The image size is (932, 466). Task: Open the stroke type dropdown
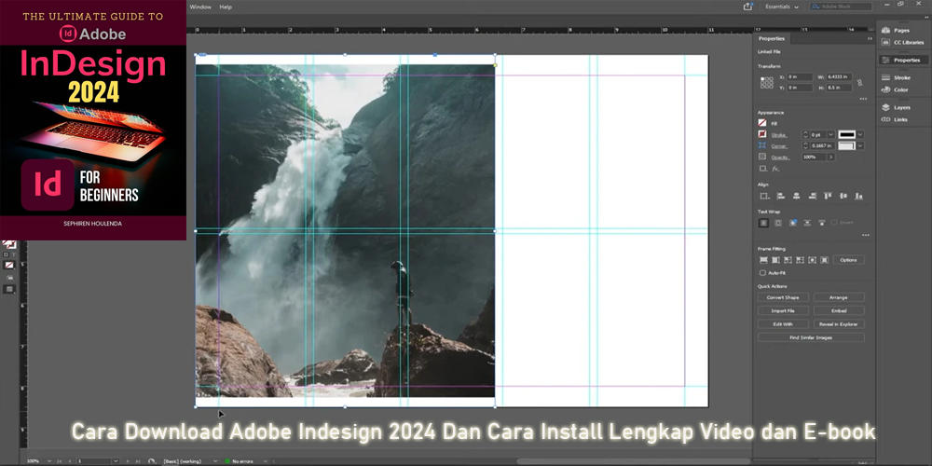point(860,135)
